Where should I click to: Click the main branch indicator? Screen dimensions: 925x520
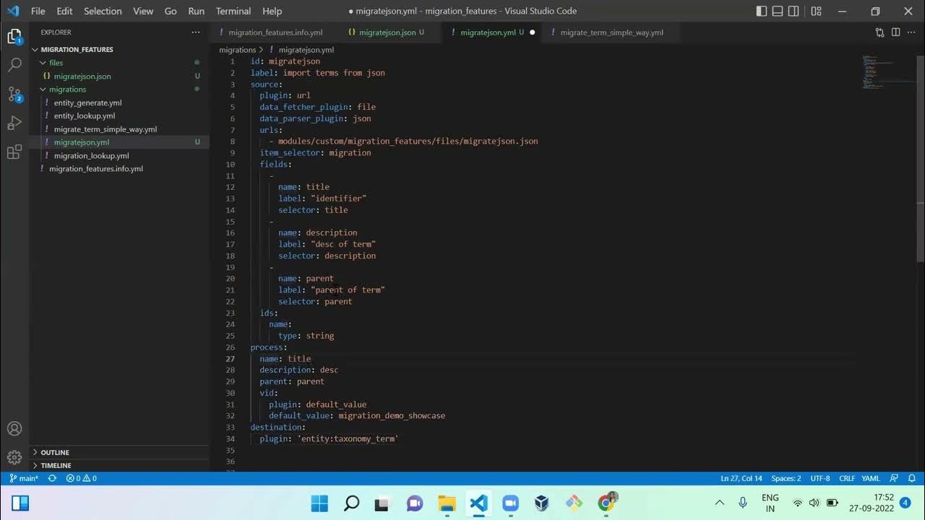(24, 478)
